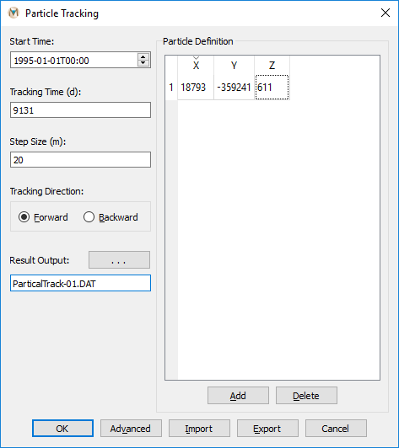The image size is (399, 448).
Task: Decrement Start Time with the down spinner arrow
Action: click(143, 63)
